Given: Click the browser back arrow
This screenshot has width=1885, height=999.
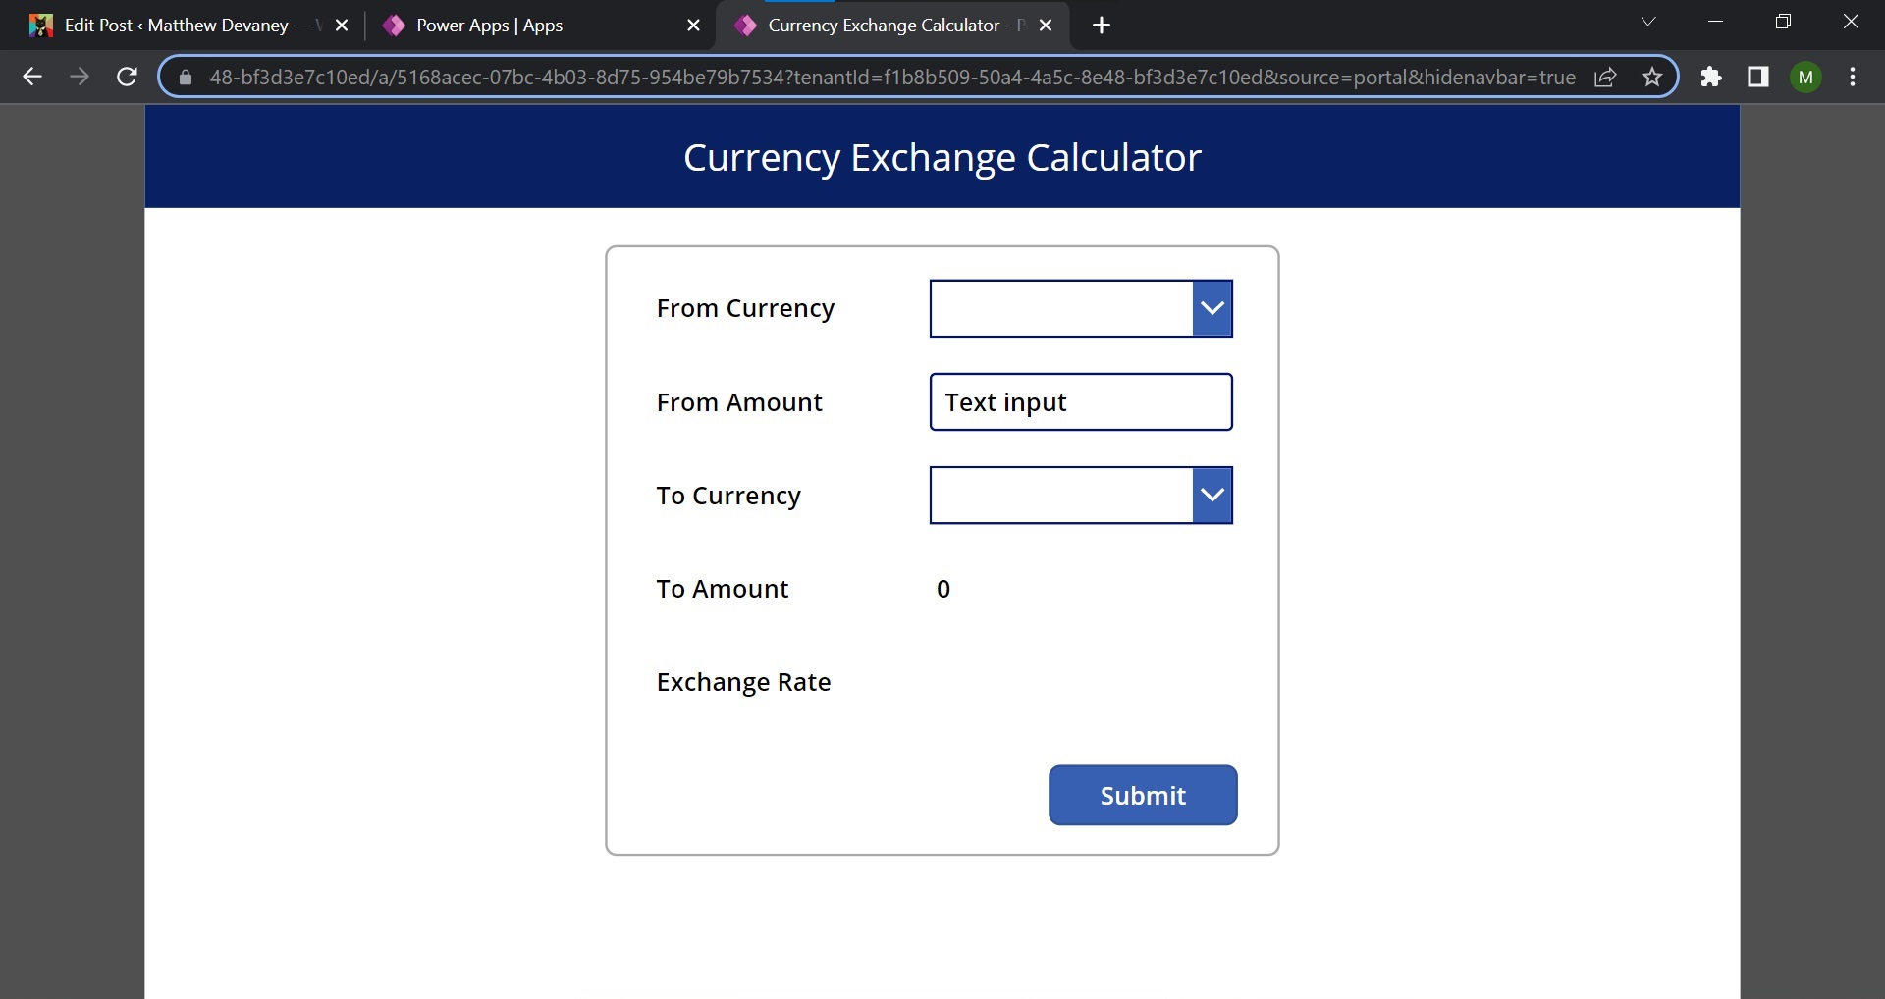Looking at the screenshot, I should (32, 77).
